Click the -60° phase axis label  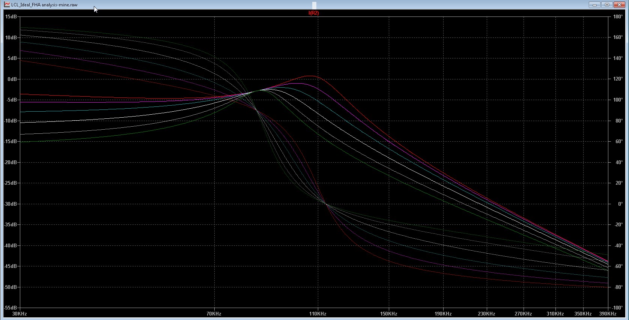[x=618, y=266]
